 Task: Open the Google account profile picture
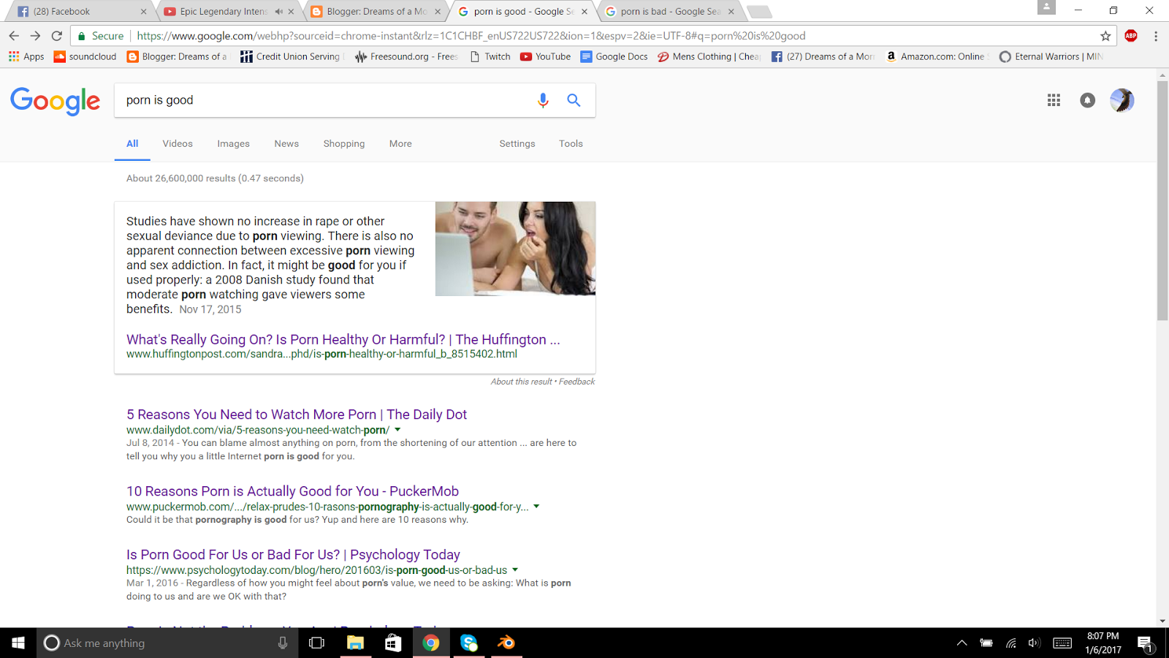coord(1122,100)
